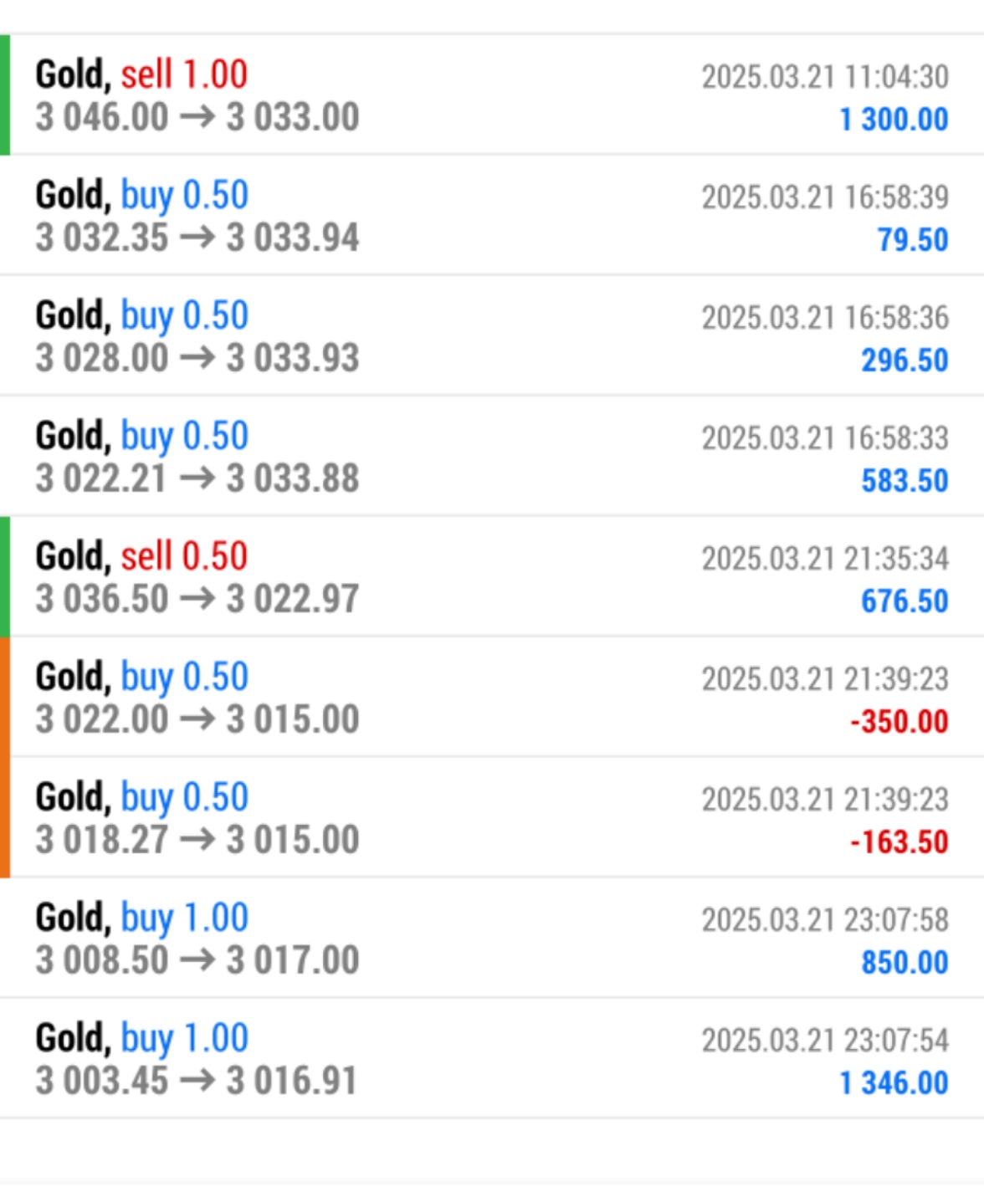Click the green marker beside the sell 1.00 trade
This screenshot has width=984, height=1197.
[x=5, y=95]
